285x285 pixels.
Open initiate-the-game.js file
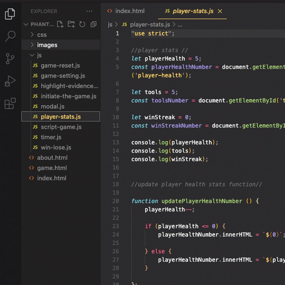pos(61,96)
